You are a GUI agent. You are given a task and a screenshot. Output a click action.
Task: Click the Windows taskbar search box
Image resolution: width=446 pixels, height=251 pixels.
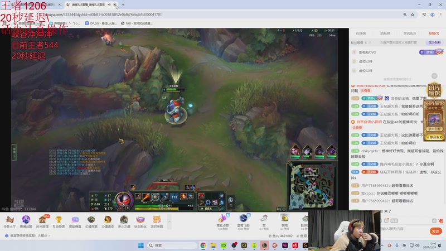tap(172, 245)
